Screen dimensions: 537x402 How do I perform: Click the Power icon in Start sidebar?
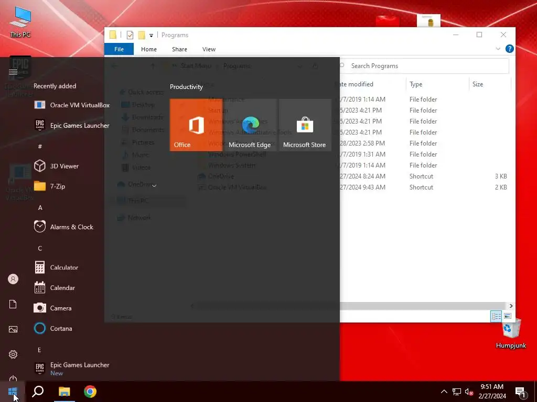[x=13, y=378]
